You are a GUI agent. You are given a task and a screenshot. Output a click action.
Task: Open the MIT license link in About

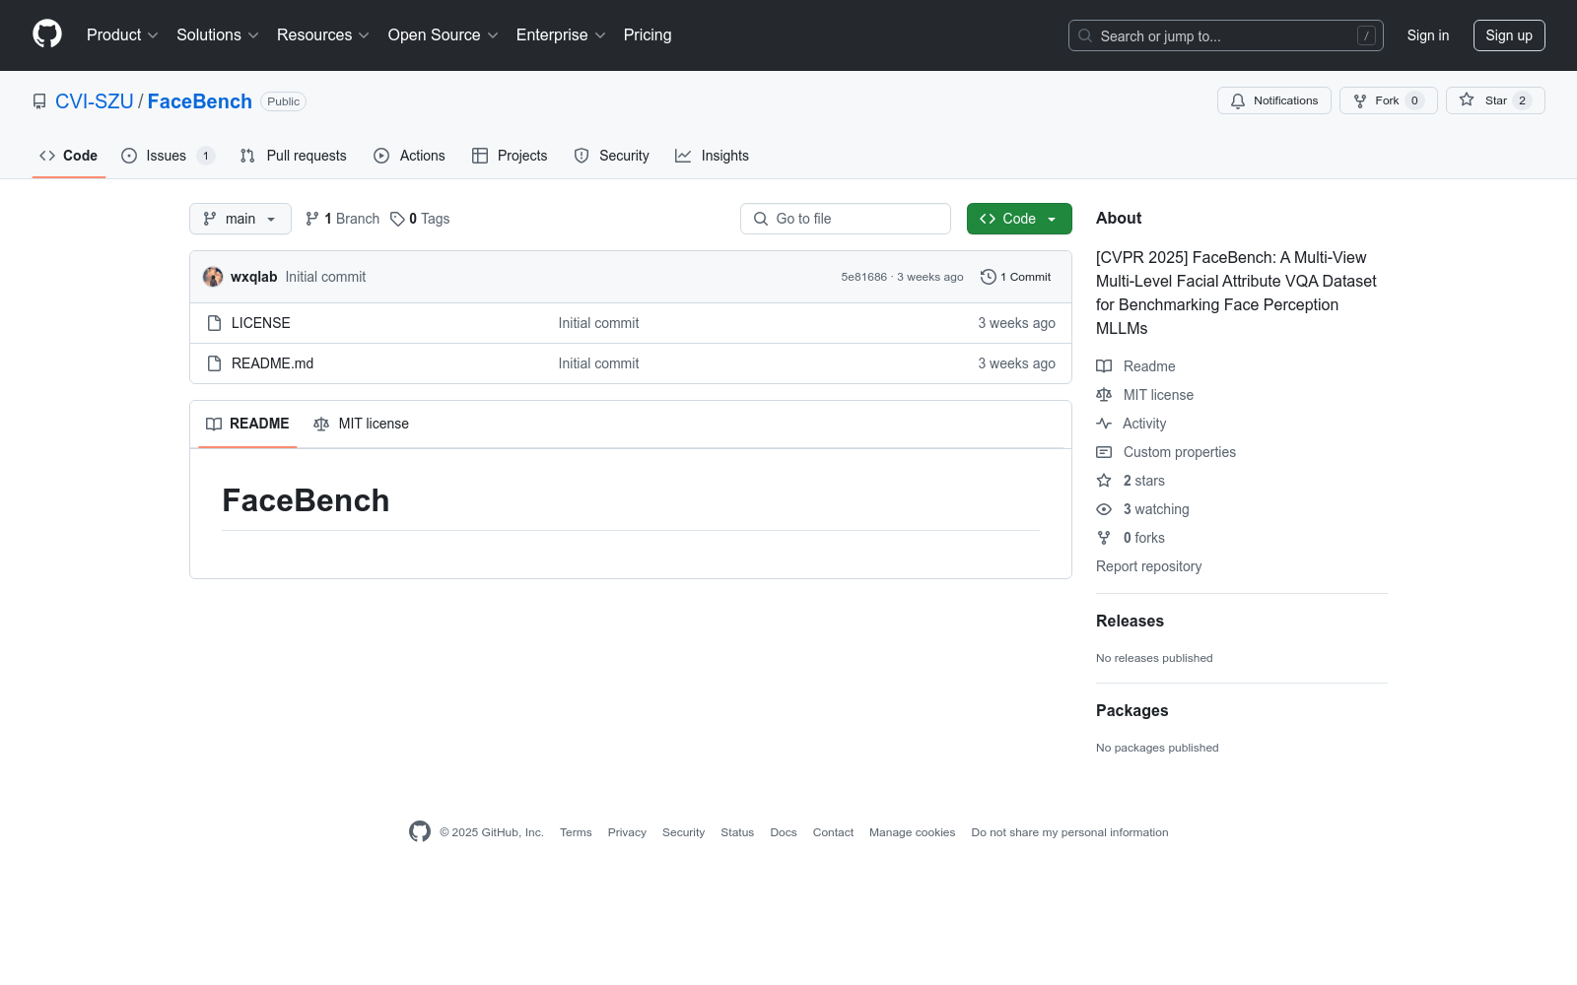1145,395
